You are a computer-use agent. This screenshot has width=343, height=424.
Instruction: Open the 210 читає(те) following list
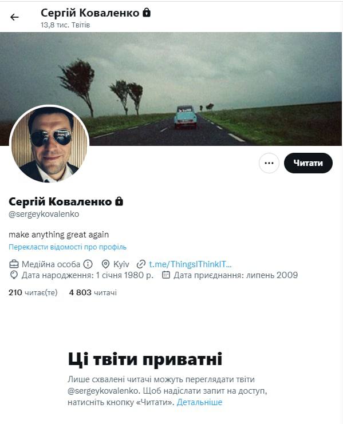[33, 292]
